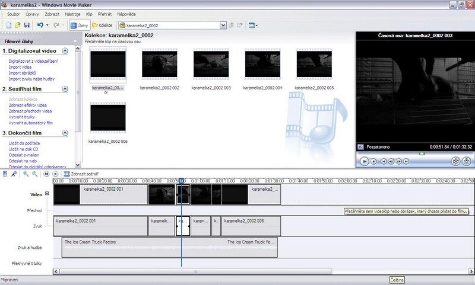
Task: Collapse the Video track in the timeline
Action: click(x=46, y=194)
